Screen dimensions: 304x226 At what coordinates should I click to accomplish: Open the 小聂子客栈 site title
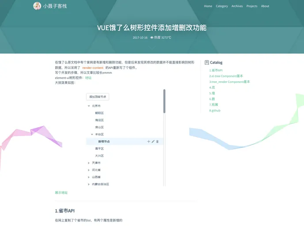(55, 6)
